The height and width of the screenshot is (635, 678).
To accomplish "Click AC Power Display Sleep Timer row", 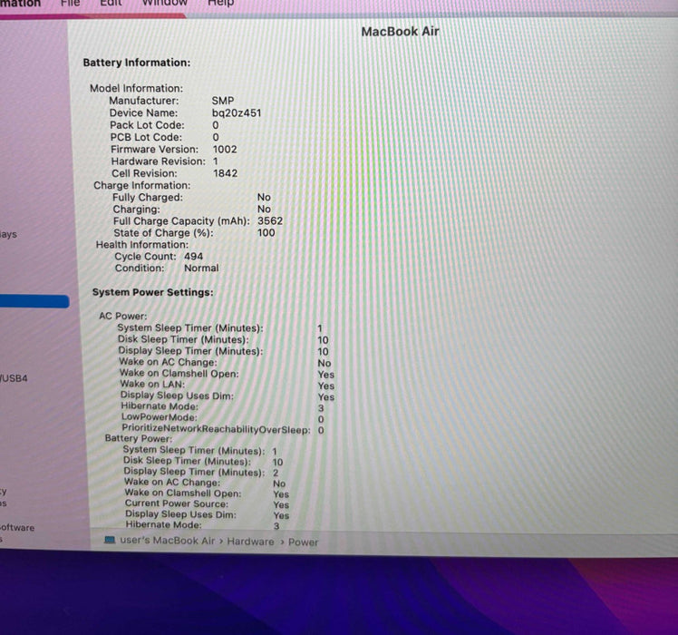I will pyautogui.click(x=223, y=351).
